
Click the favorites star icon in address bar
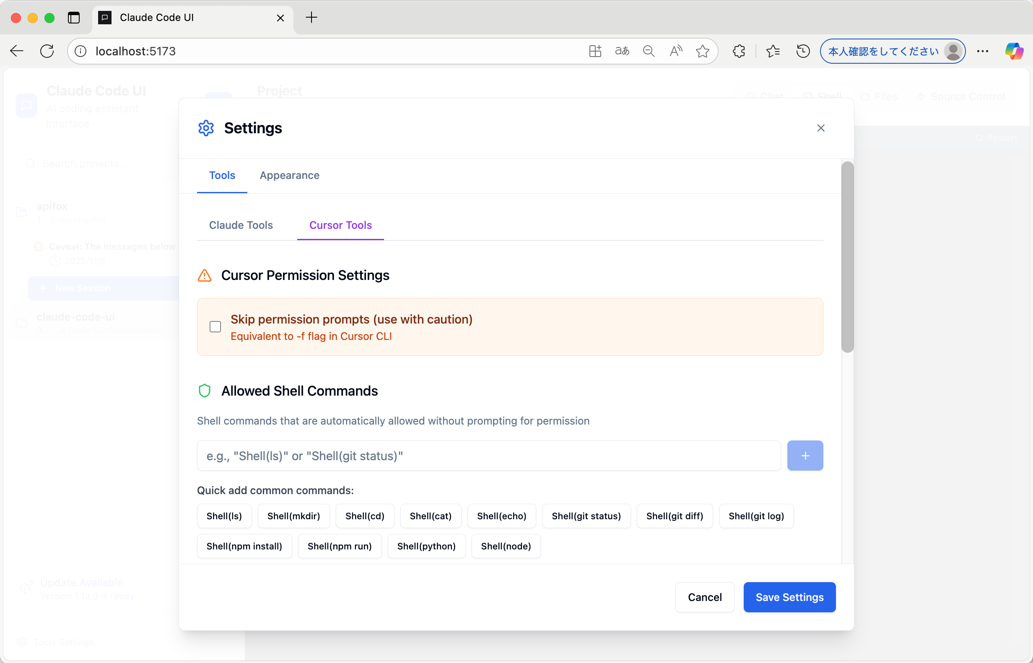click(x=702, y=51)
